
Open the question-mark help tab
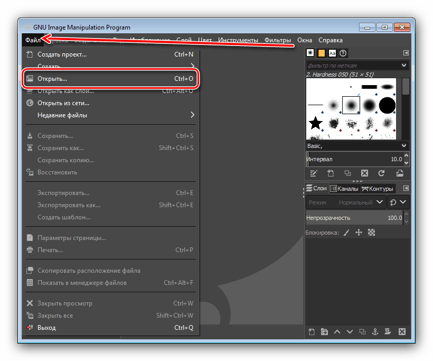coord(343,53)
